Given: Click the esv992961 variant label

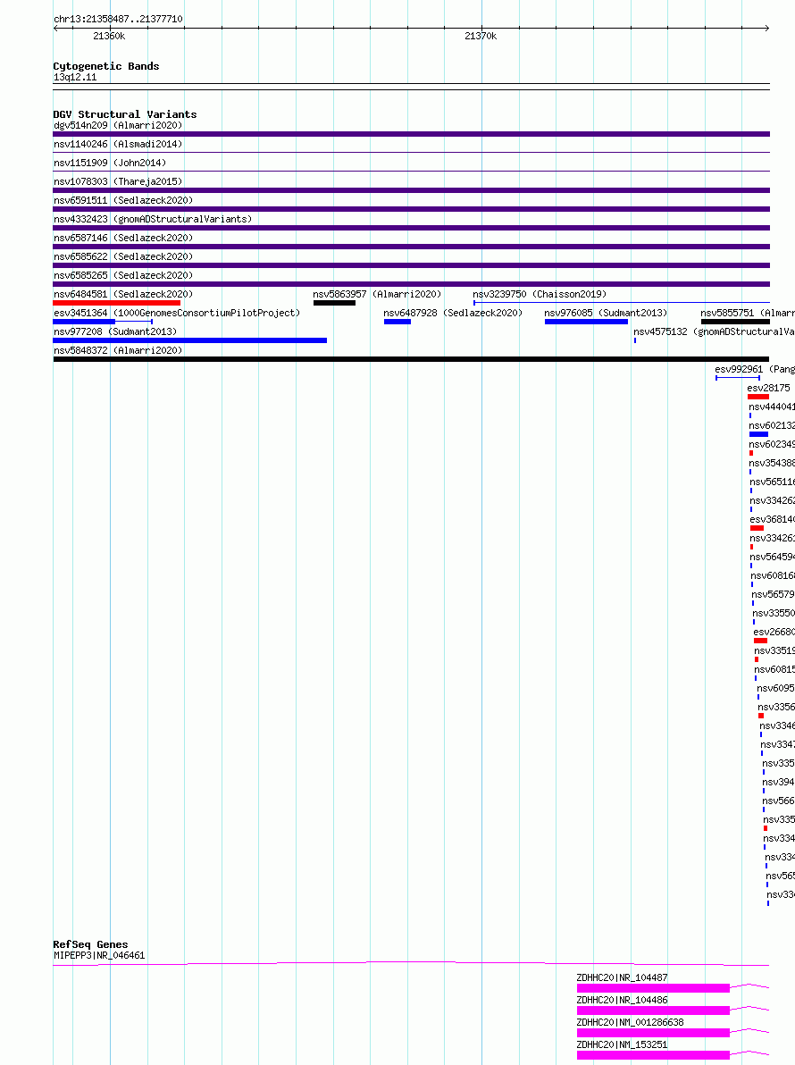Looking at the screenshot, I should [754, 370].
